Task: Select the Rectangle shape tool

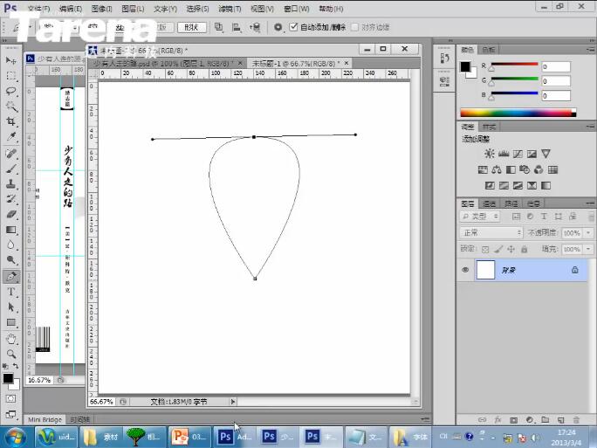Action: [11, 322]
